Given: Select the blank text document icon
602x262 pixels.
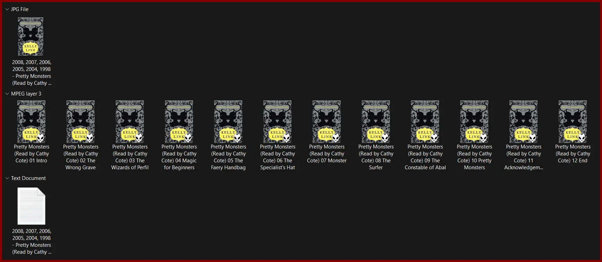Looking at the screenshot, I should tap(32, 206).
